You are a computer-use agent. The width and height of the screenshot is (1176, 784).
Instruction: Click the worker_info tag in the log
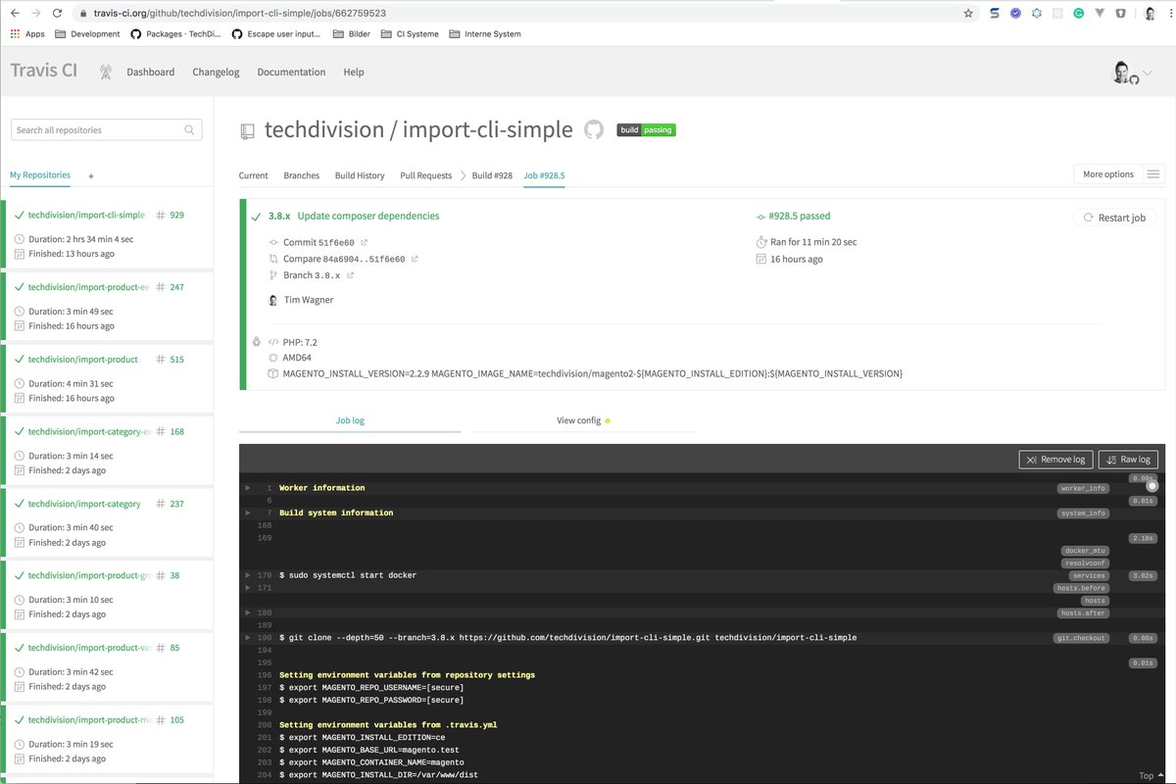click(1083, 488)
